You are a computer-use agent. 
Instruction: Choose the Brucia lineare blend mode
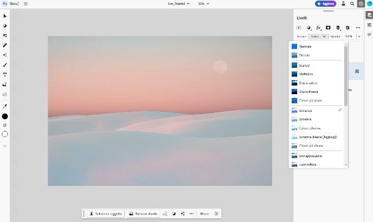317,92
